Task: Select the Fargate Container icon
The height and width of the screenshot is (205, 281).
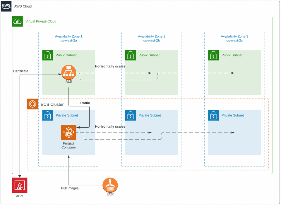Action: pyautogui.click(x=68, y=133)
